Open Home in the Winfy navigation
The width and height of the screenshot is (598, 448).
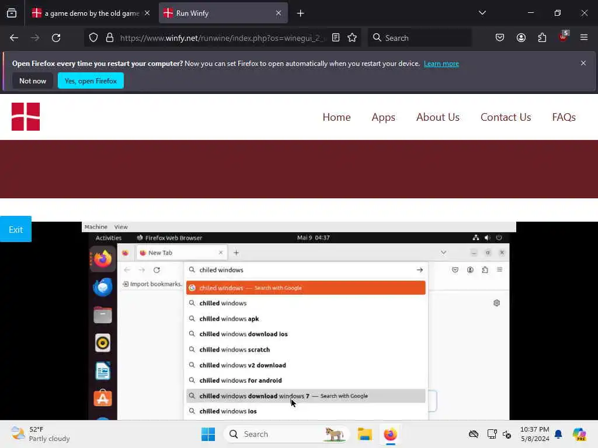pos(336,117)
